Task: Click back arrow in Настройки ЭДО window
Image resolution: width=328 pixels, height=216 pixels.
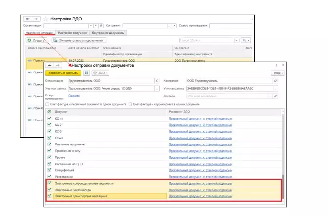Action: tap(27, 18)
